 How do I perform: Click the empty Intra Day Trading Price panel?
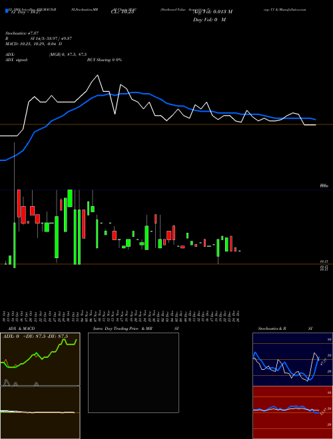tap(133, 372)
